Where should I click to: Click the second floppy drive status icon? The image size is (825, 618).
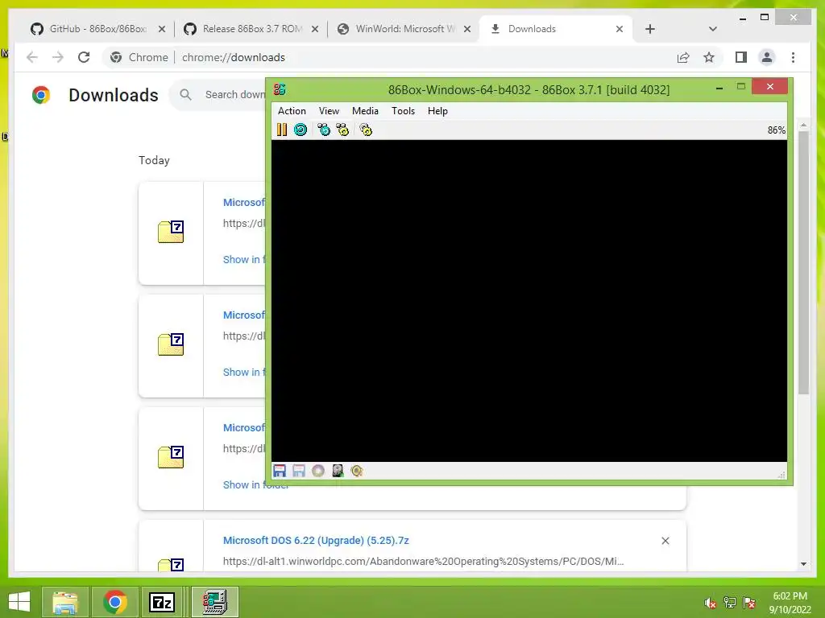click(299, 471)
